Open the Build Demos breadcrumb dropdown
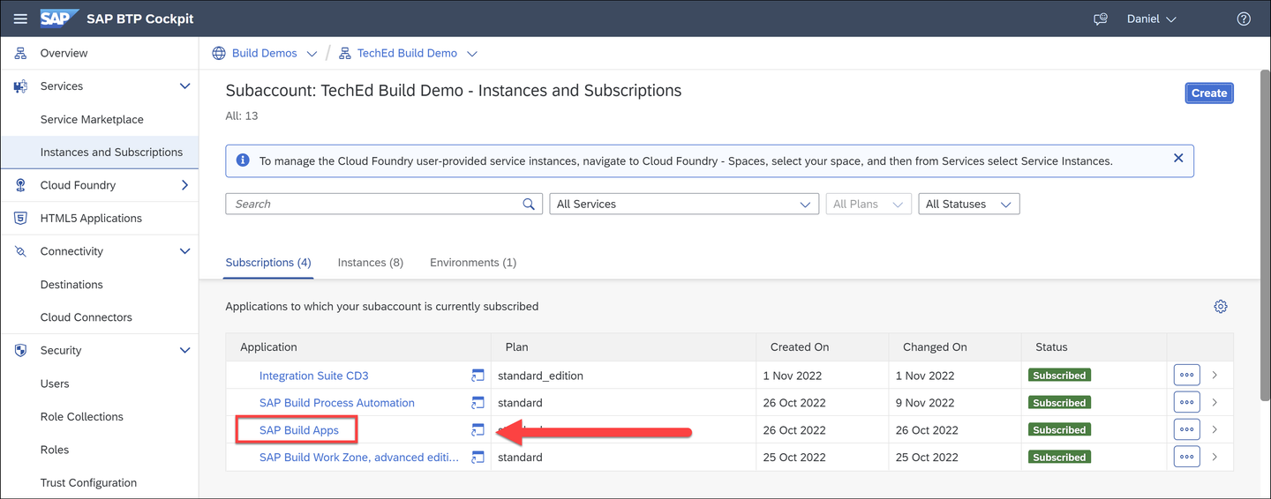The height and width of the screenshot is (499, 1271). click(311, 54)
